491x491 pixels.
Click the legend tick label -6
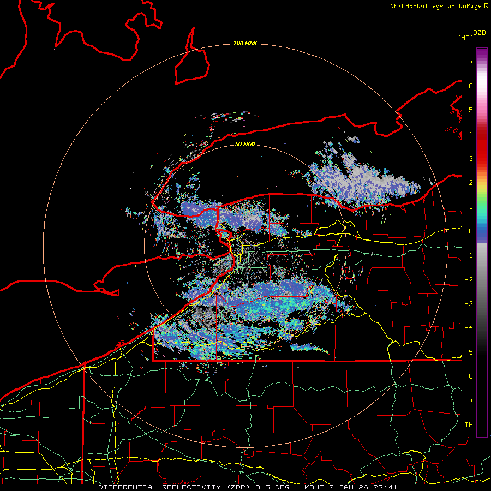[469, 376]
